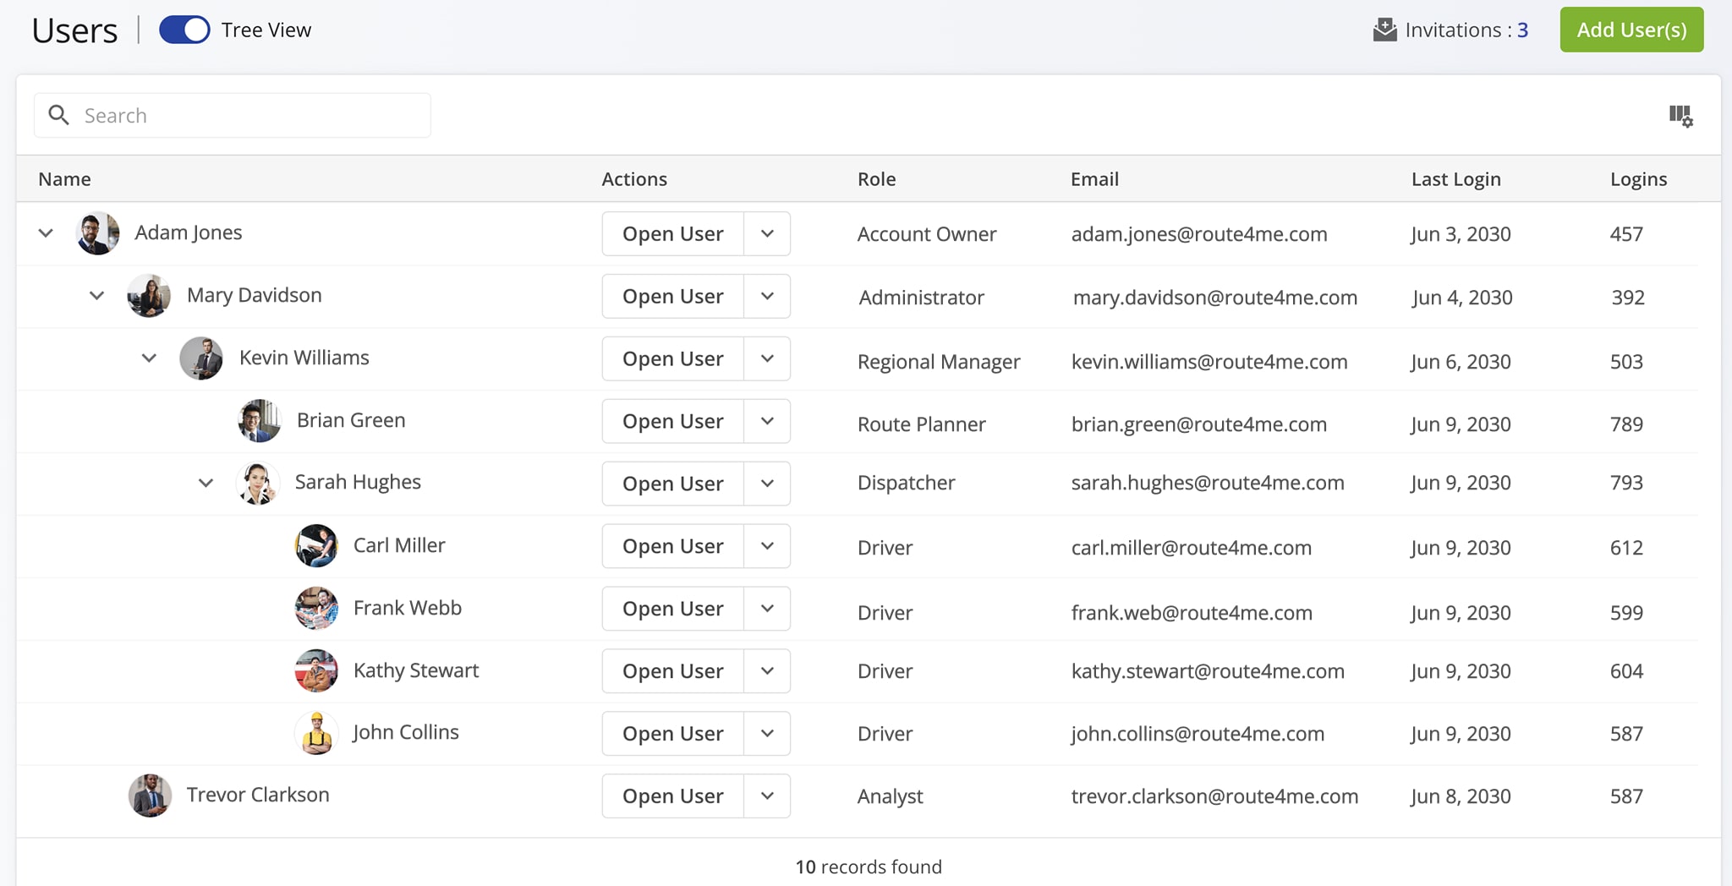
Task: Expand actions dropdown for Kevin Williams
Action: click(x=767, y=358)
